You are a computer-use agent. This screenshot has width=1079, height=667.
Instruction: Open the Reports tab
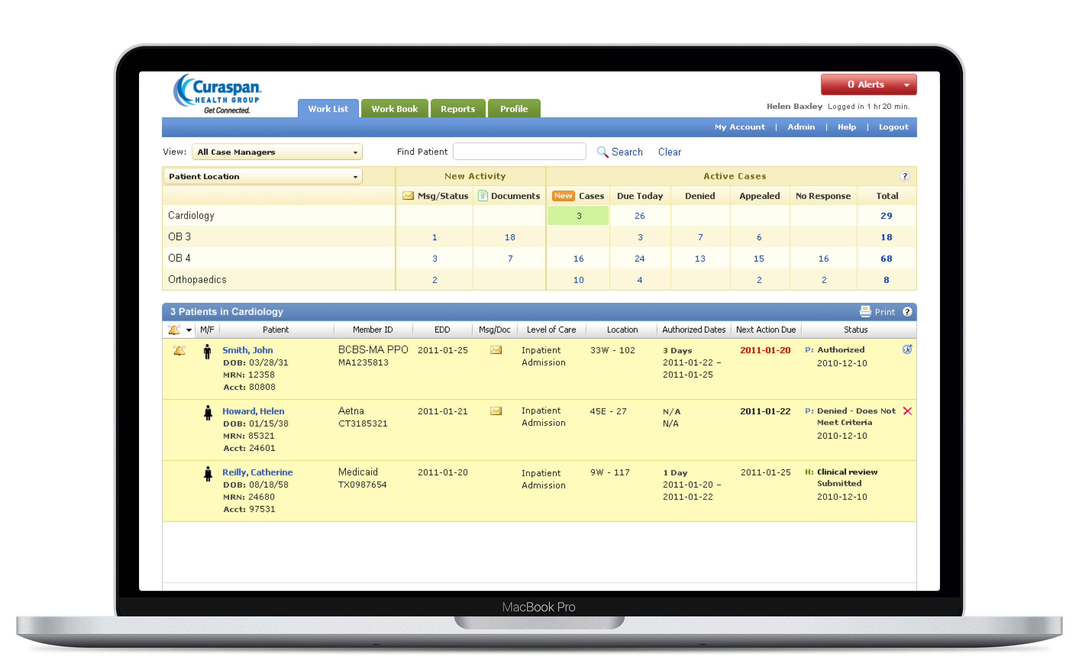pyautogui.click(x=457, y=109)
